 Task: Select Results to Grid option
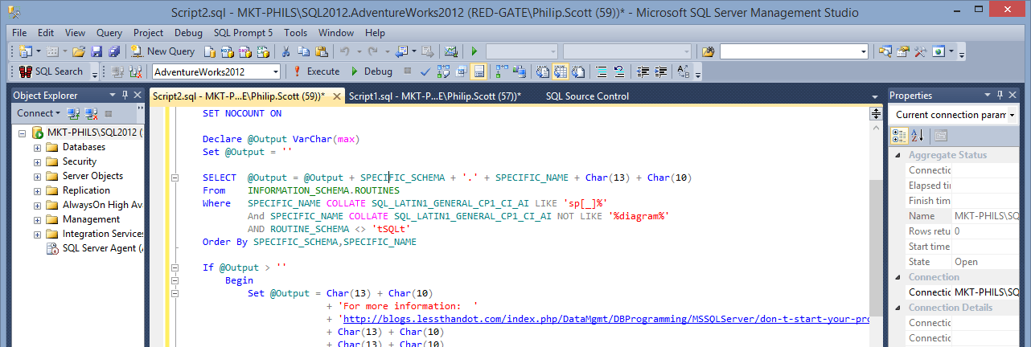click(x=561, y=71)
